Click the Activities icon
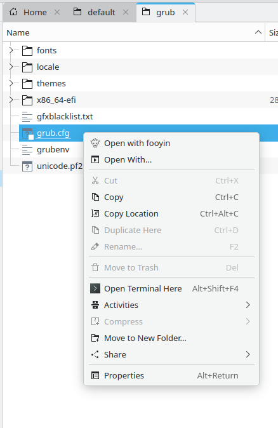Screen dimensions: 278x428 95,305
